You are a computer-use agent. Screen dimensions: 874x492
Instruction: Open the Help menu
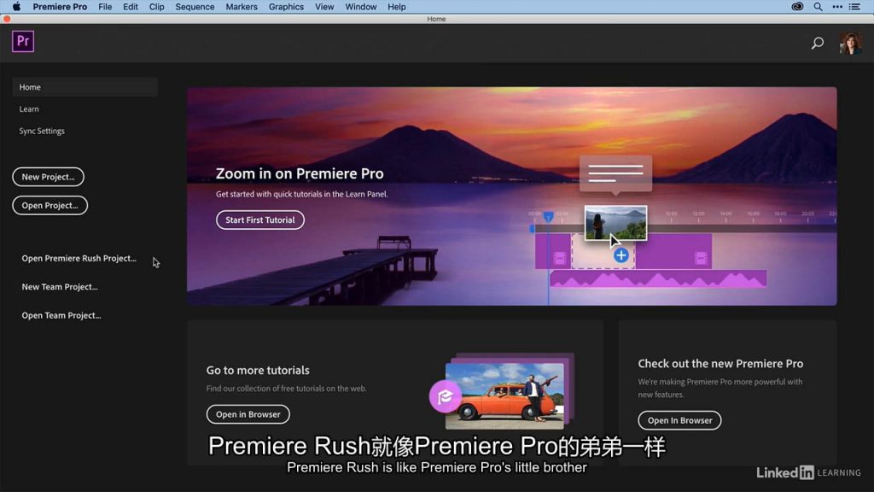[397, 7]
